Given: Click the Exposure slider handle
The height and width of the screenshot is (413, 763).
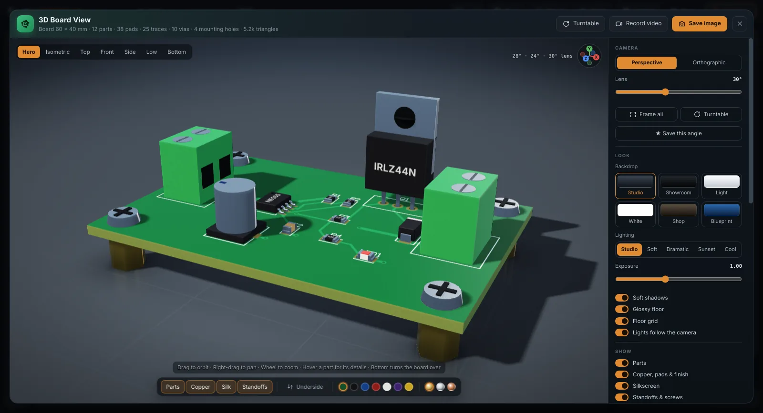Looking at the screenshot, I should [665, 279].
